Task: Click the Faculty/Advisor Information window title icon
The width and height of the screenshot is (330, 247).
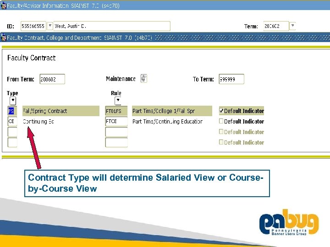Action: pos(4,5)
